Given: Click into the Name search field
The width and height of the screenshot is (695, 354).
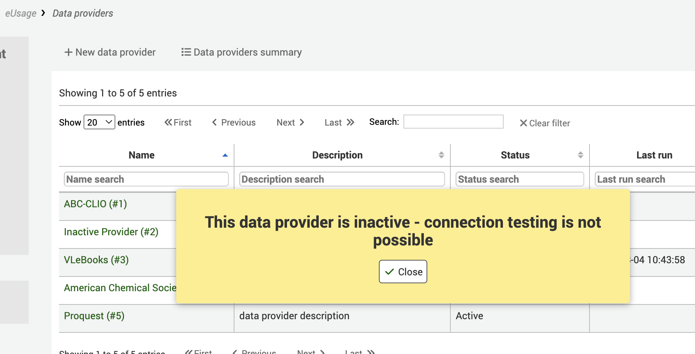Looking at the screenshot, I should tap(146, 179).
